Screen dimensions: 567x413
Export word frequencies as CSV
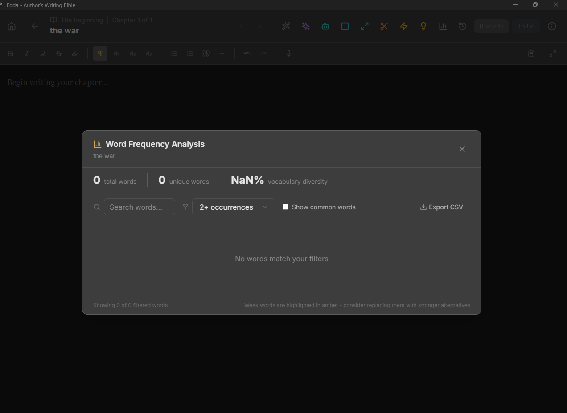(x=441, y=206)
